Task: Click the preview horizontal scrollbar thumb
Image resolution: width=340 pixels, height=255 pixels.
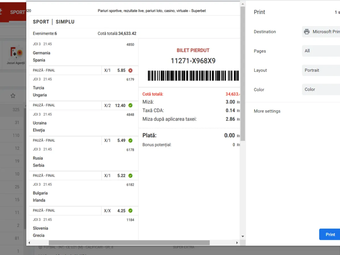Action: [x=129, y=243]
